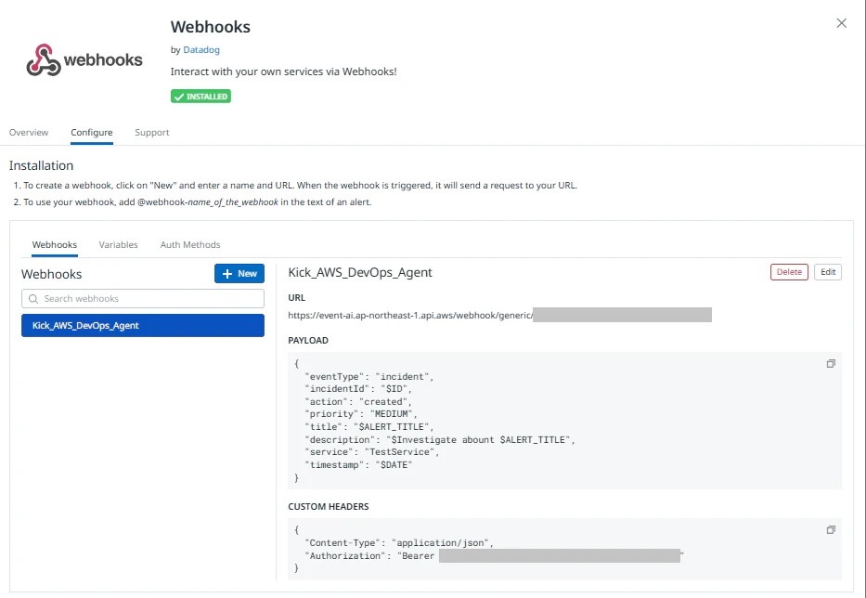Focus the Search webhooks field

143,299
